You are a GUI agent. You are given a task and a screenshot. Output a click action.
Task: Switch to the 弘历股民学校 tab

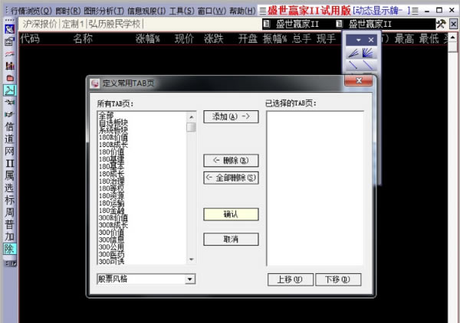tap(115, 24)
